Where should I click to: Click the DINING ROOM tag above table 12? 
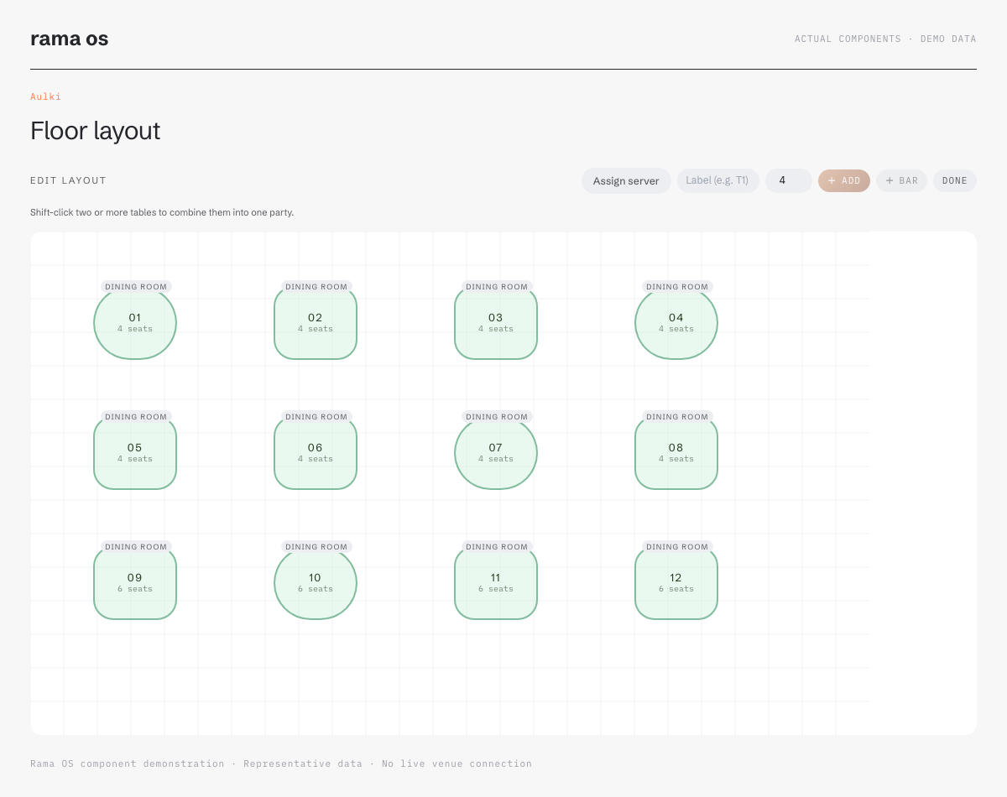pos(677,547)
